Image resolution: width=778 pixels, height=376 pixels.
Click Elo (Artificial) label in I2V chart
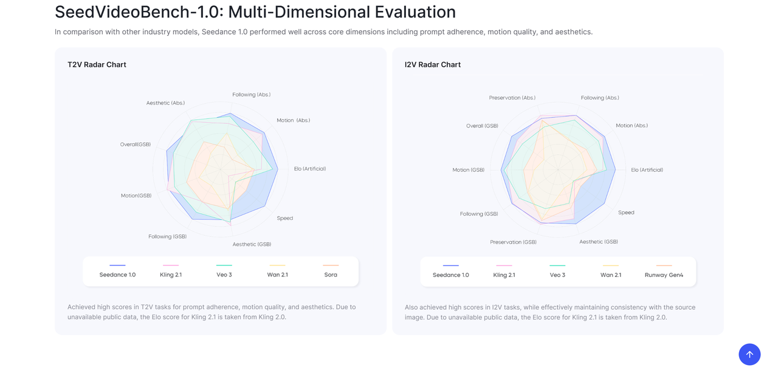click(x=647, y=170)
